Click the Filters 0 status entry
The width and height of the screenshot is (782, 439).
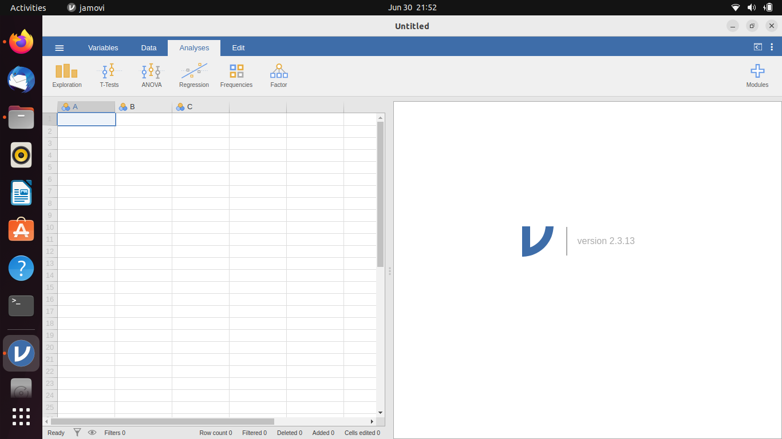coord(115,433)
